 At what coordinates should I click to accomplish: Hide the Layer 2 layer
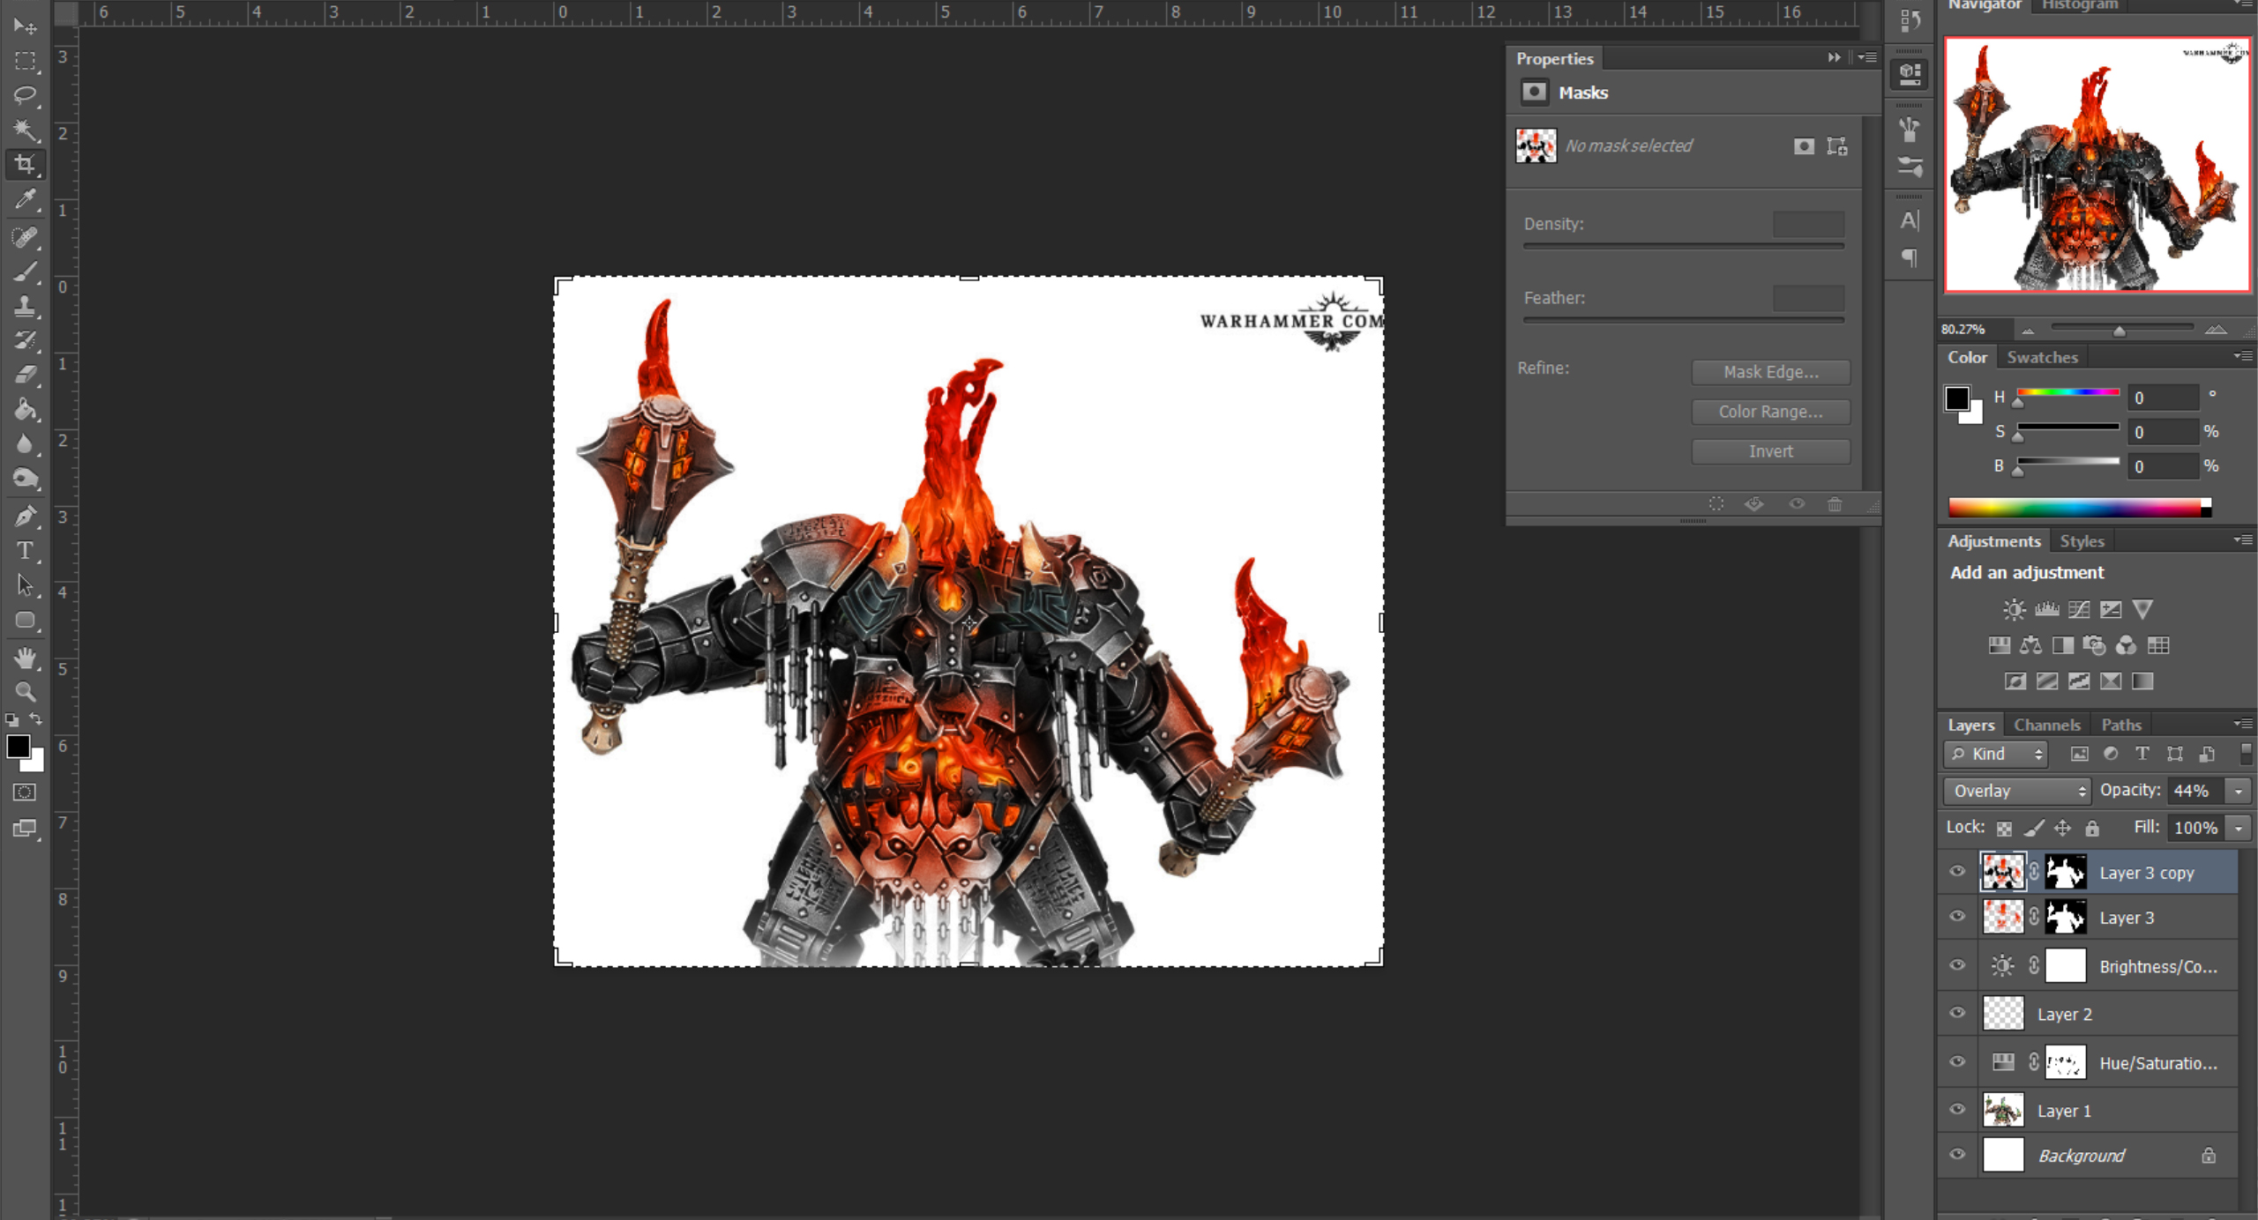coord(1957,1013)
